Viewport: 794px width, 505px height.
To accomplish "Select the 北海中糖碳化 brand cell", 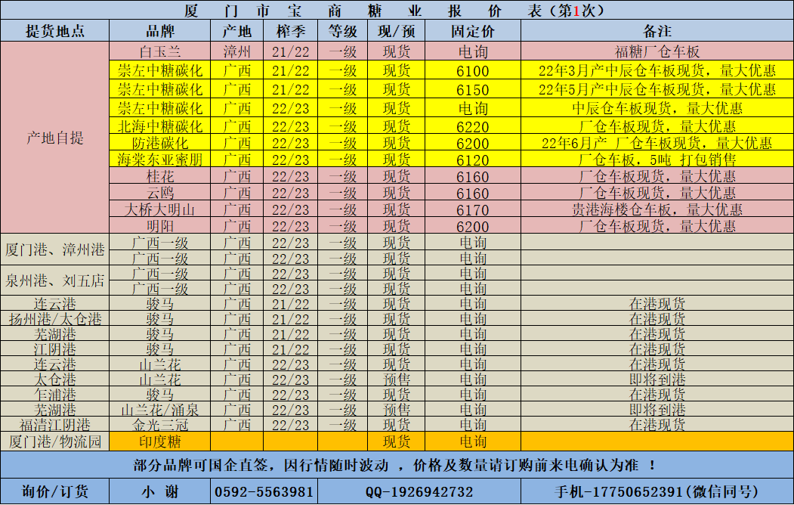I will click(159, 125).
